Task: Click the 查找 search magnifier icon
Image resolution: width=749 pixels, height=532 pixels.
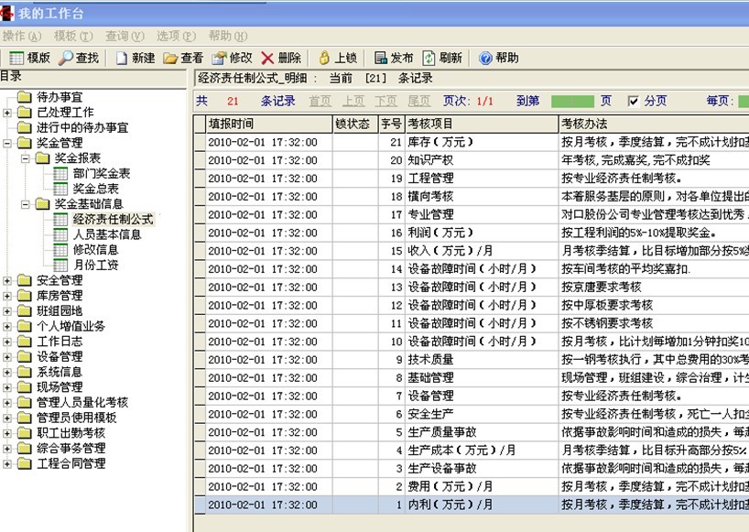Action: click(66, 58)
